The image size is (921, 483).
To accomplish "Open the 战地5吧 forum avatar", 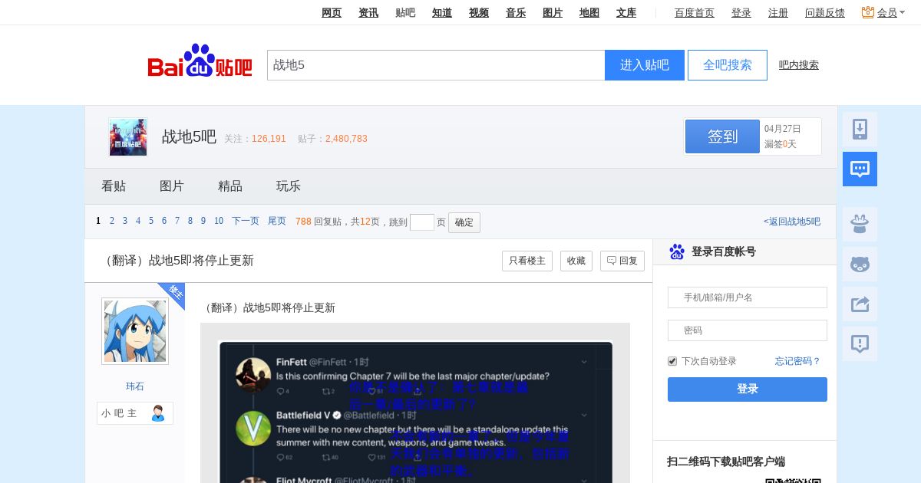I will point(128,137).
